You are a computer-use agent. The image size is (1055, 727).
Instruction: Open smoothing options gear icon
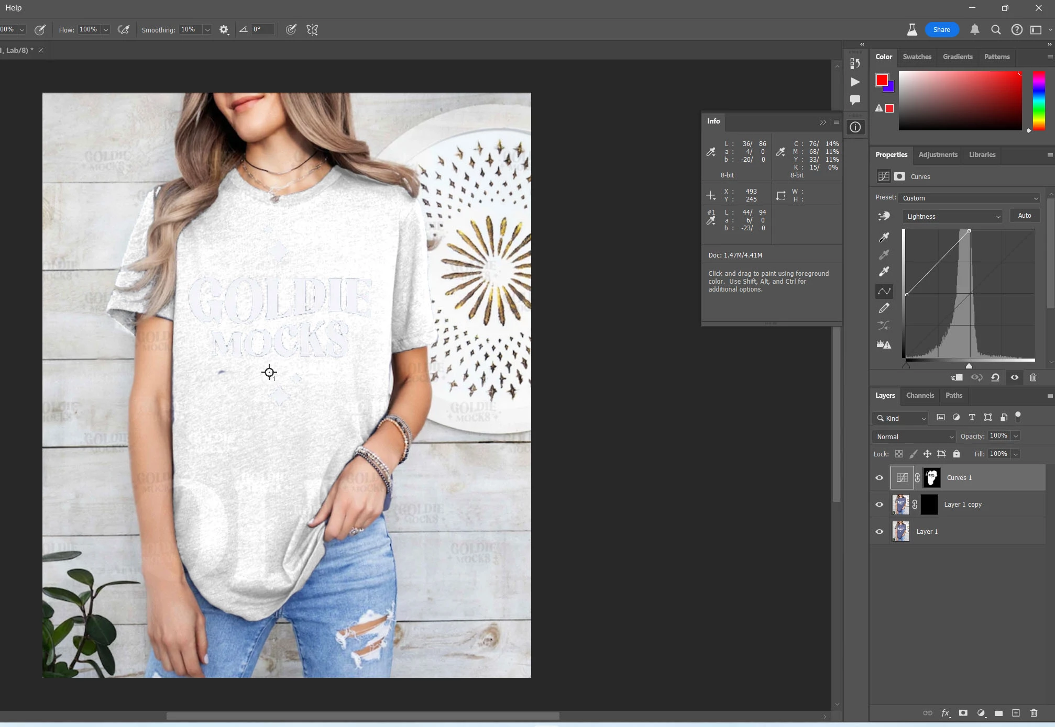coord(224,30)
